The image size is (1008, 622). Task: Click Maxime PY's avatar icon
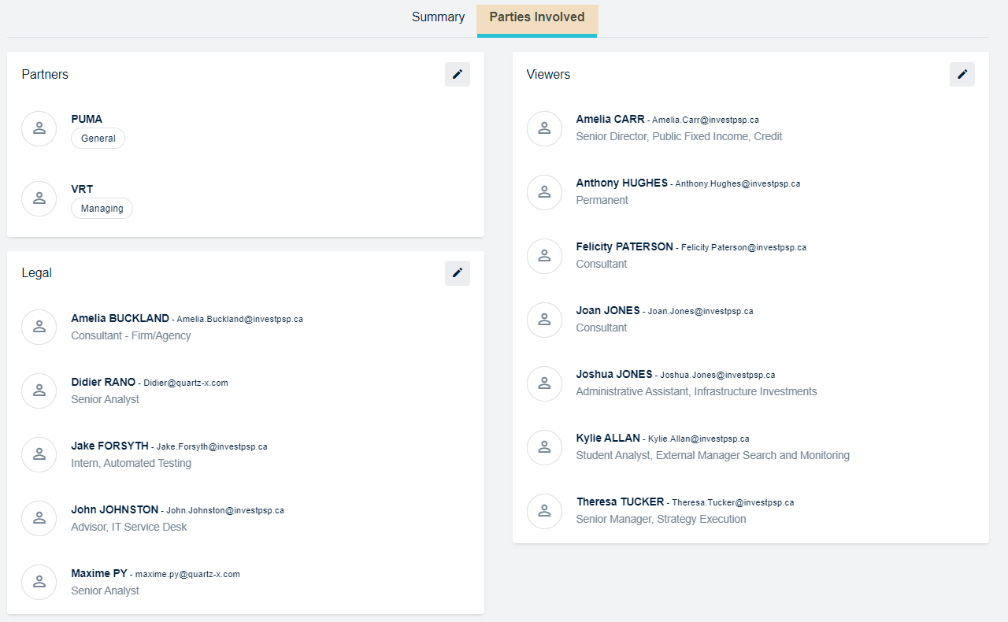click(x=39, y=582)
